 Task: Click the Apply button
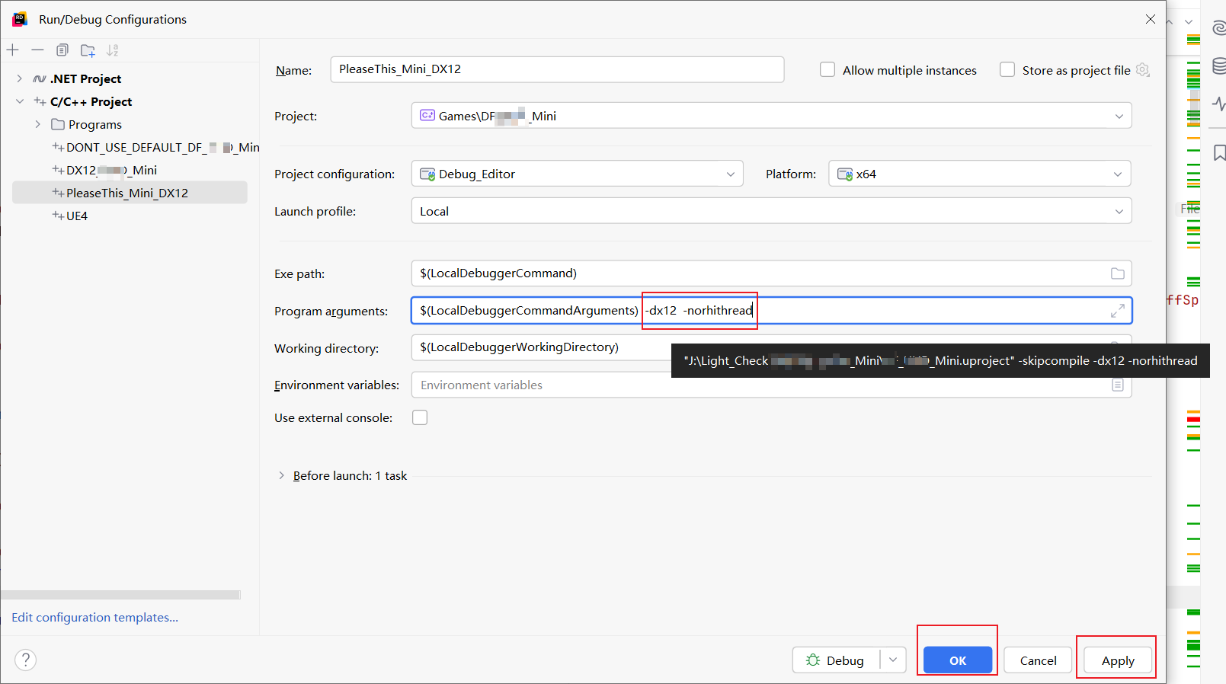tap(1118, 660)
